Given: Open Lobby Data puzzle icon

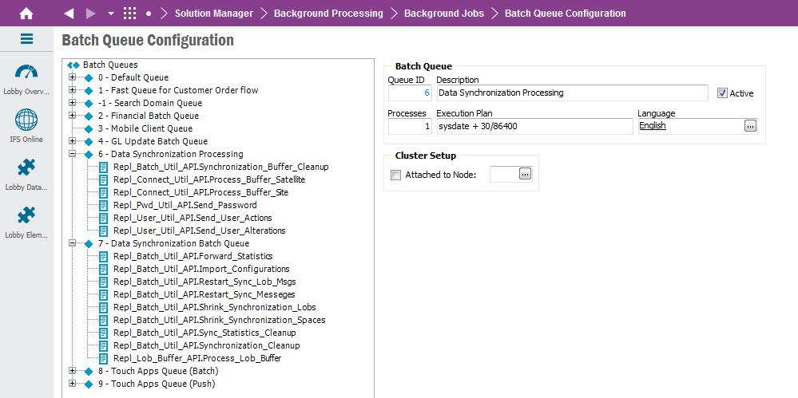Looking at the screenshot, I should (26, 168).
